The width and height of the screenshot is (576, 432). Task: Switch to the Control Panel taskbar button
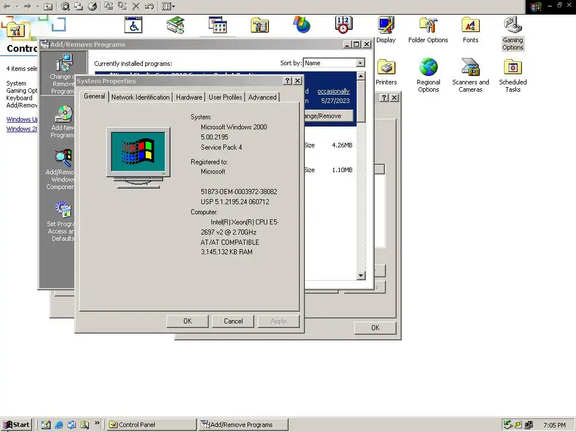[151, 425]
